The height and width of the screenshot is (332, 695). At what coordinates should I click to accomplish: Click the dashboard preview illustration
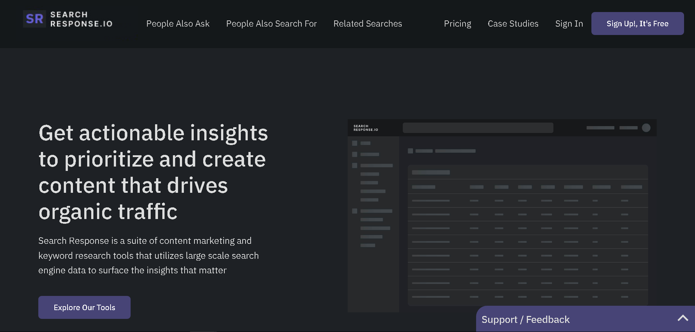[502, 216]
